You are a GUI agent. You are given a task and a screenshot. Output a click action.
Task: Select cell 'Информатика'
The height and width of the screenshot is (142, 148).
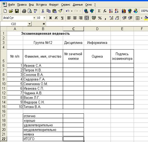pos(97,43)
